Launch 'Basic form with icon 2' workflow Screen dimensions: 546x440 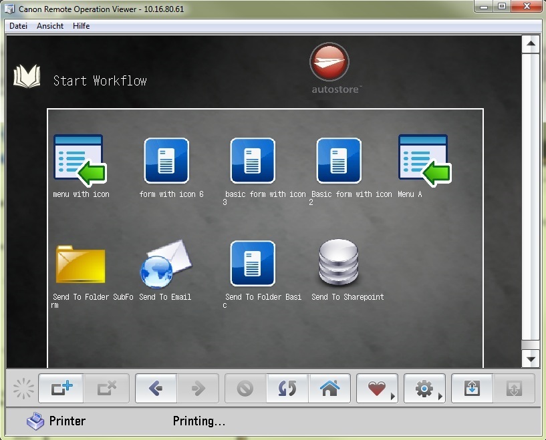[x=339, y=160]
